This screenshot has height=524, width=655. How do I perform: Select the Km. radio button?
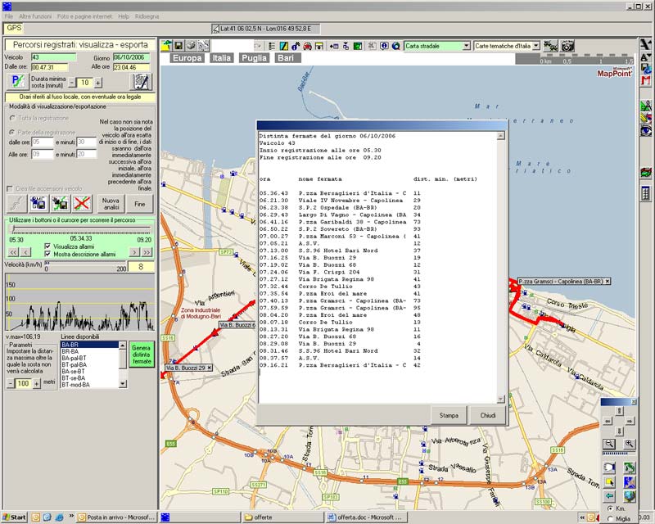point(609,508)
